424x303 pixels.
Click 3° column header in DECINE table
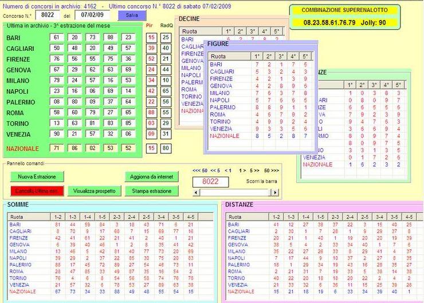(252, 31)
